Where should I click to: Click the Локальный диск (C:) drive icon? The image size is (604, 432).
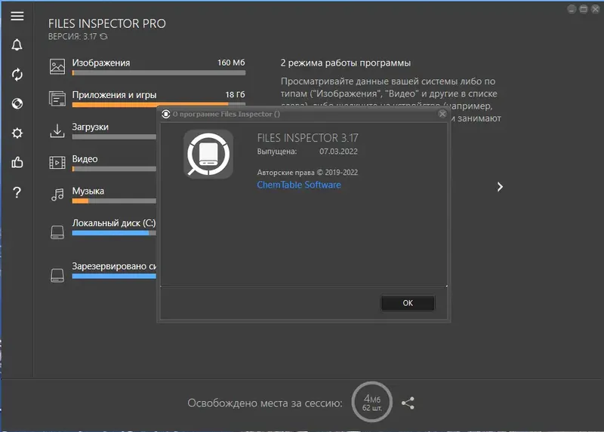(x=57, y=232)
